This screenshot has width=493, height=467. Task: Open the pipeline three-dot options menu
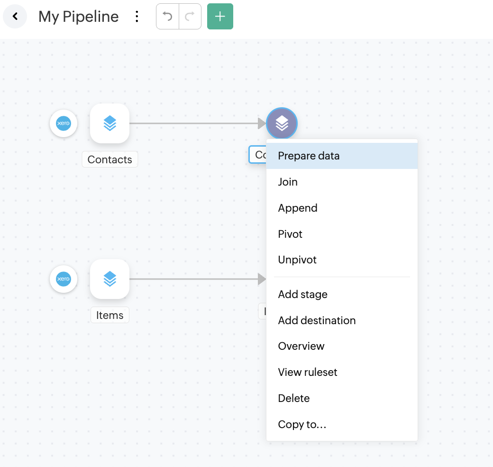click(137, 17)
